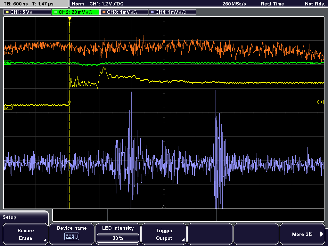Screen dimensions: 328x246
Task: Click the 250 MSa/s sample rate readout
Action: (234, 4)
